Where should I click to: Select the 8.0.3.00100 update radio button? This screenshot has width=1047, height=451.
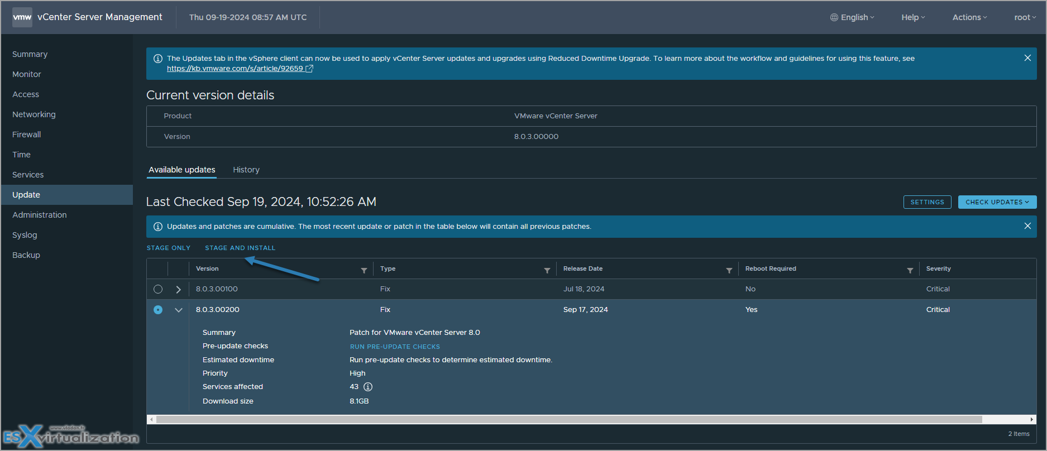coord(158,289)
